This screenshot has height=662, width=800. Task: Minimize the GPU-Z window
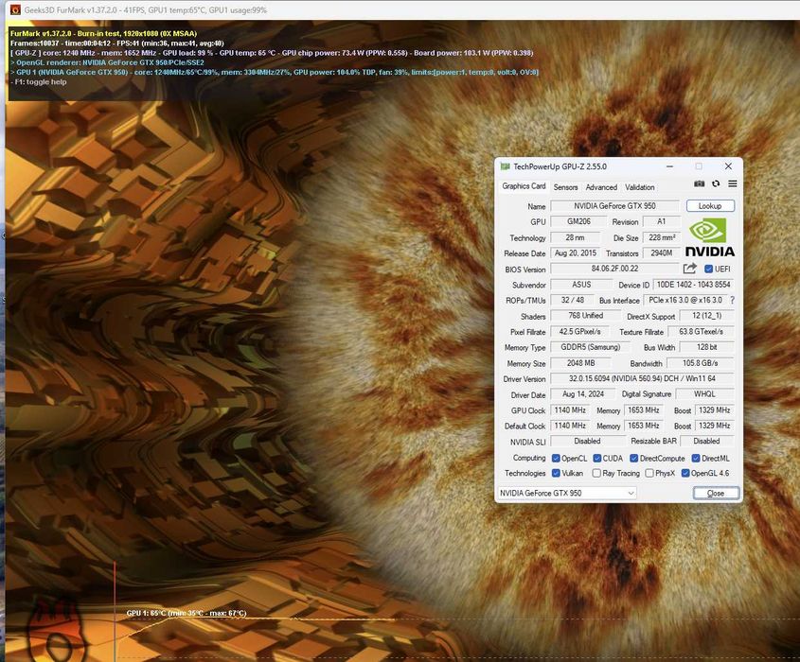(x=669, y=166)
